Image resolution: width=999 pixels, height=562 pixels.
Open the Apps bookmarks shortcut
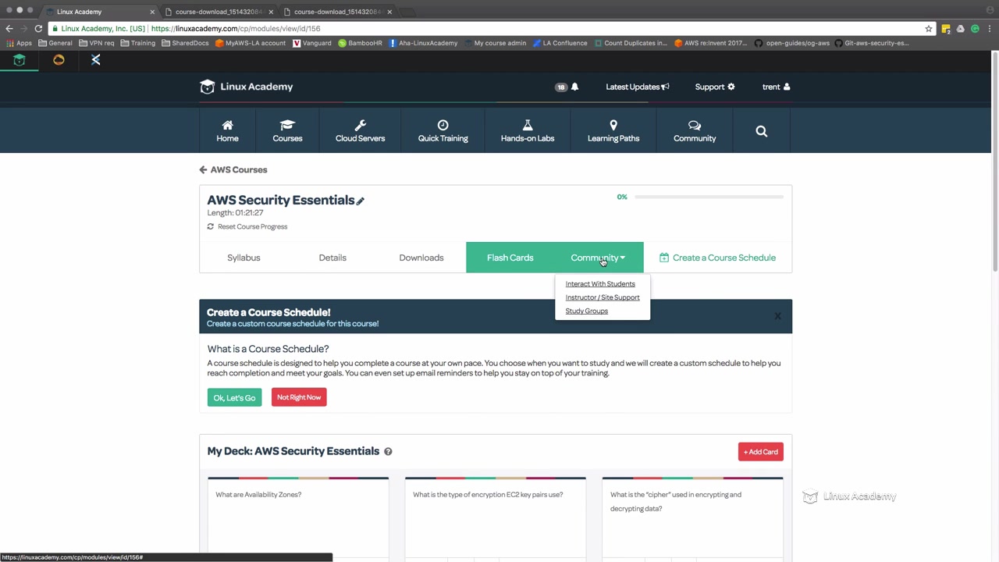20,43
